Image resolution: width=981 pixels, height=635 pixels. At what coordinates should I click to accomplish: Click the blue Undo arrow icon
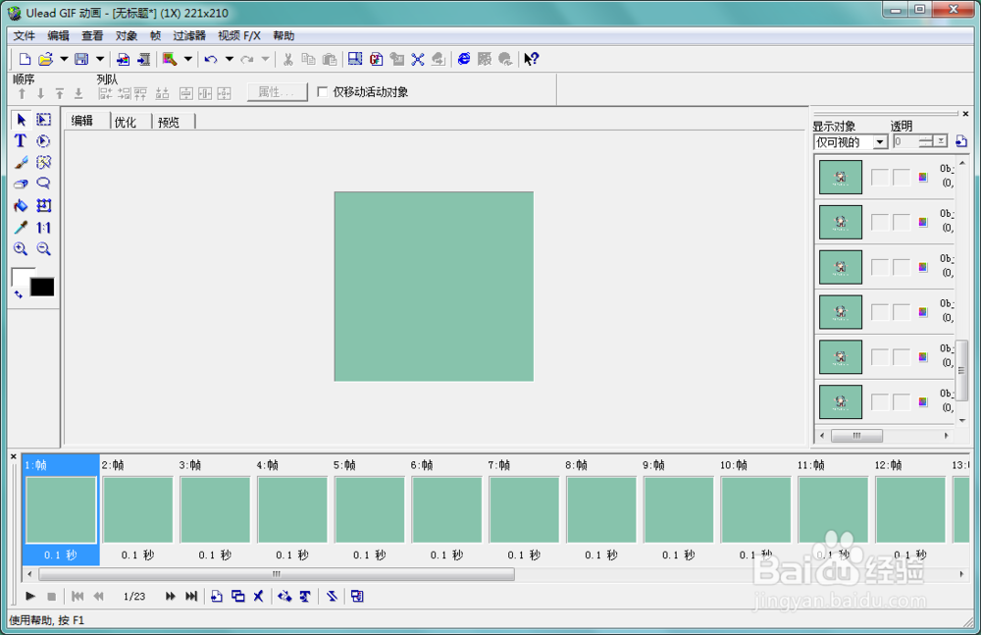[x=211, y=59]
